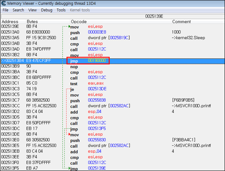Select row at address 002513D5
This screenshot has width=225, height=171.
click(113, 117)
